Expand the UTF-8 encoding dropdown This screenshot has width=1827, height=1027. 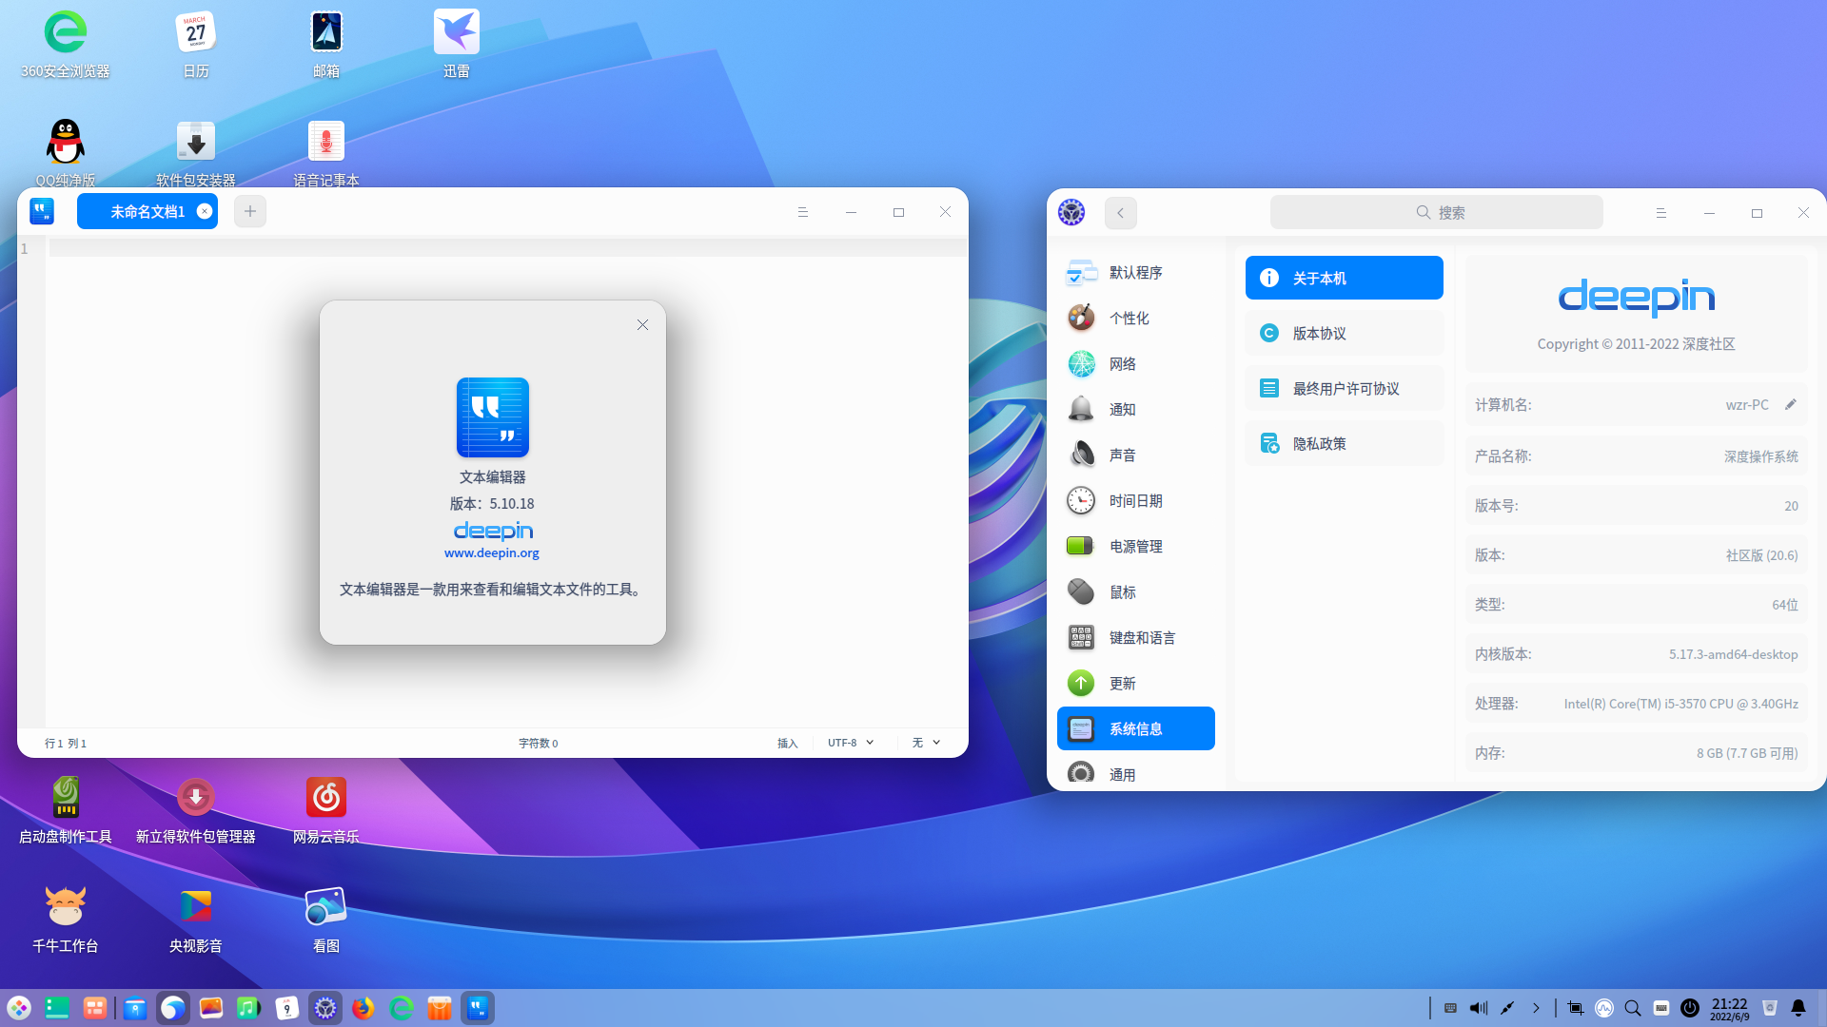(851, 743)
